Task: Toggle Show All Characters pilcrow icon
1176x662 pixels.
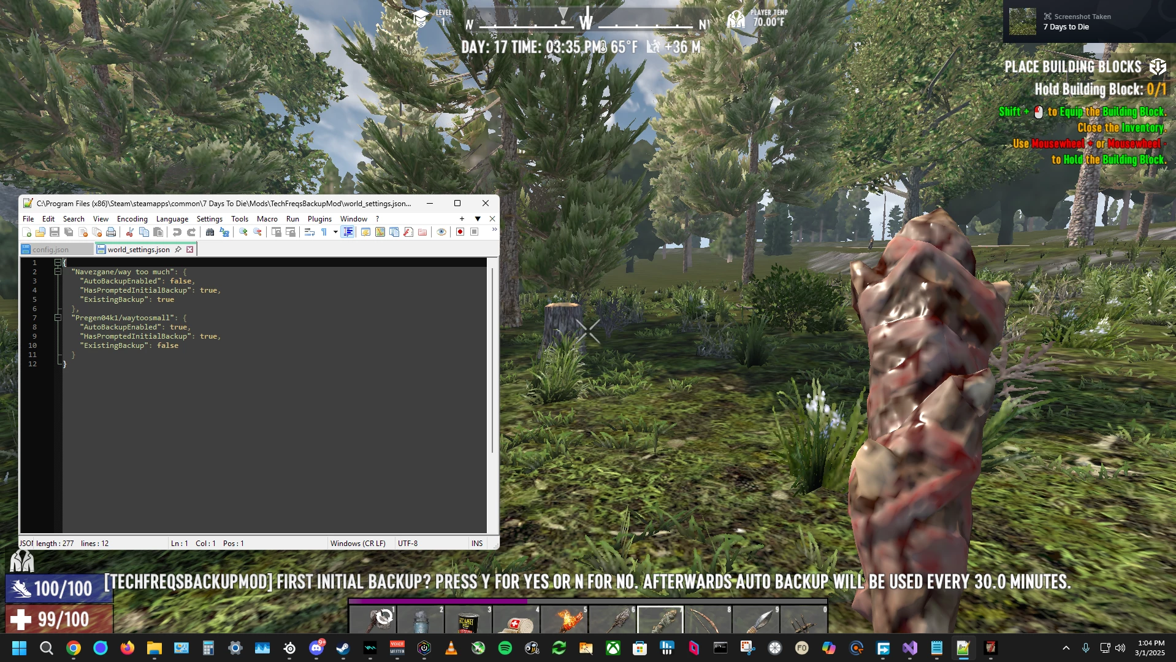Action: coord(324,232)
